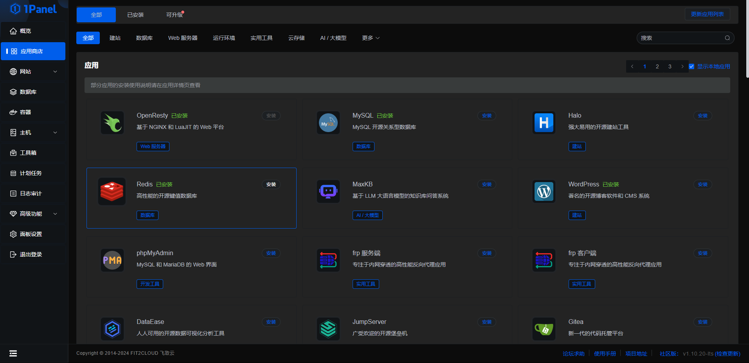
Task: Click the Web 服务器 tag on OpenResty
Action: click(153, 147)
